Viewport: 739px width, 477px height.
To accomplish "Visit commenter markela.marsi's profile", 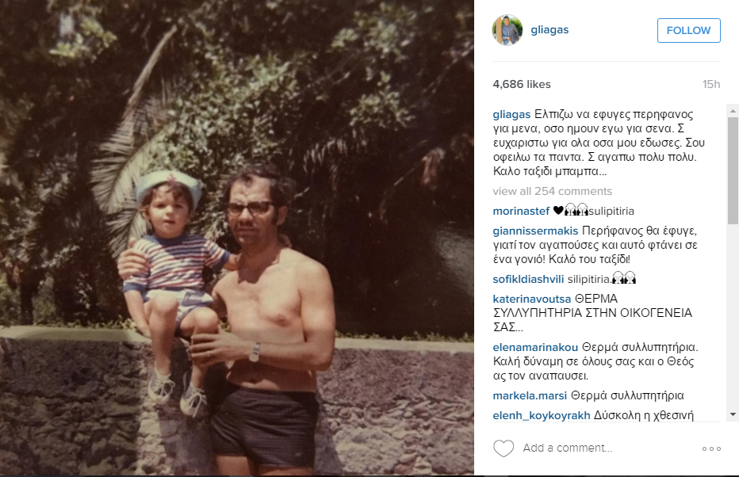I will pyautogui.click(x=530, y=395).
